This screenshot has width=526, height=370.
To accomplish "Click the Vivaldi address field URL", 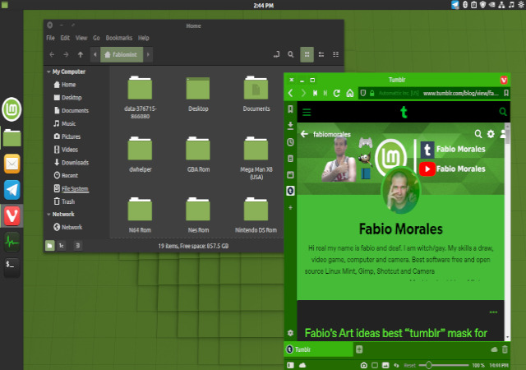I will [x=461, y=93].
